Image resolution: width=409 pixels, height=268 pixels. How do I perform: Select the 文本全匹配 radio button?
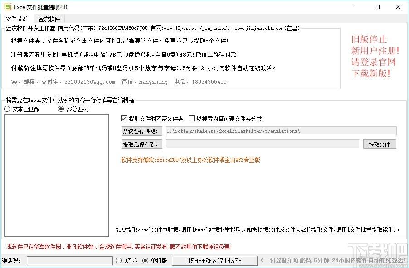[x=7, y=109]
